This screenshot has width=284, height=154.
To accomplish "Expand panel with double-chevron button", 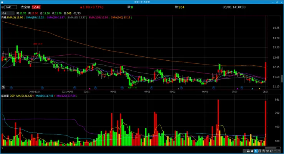I will click(x=3, y=87).
